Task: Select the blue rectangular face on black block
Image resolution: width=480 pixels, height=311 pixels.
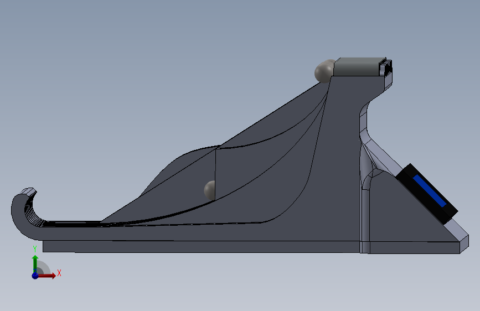Action: [x=429, y=191]
